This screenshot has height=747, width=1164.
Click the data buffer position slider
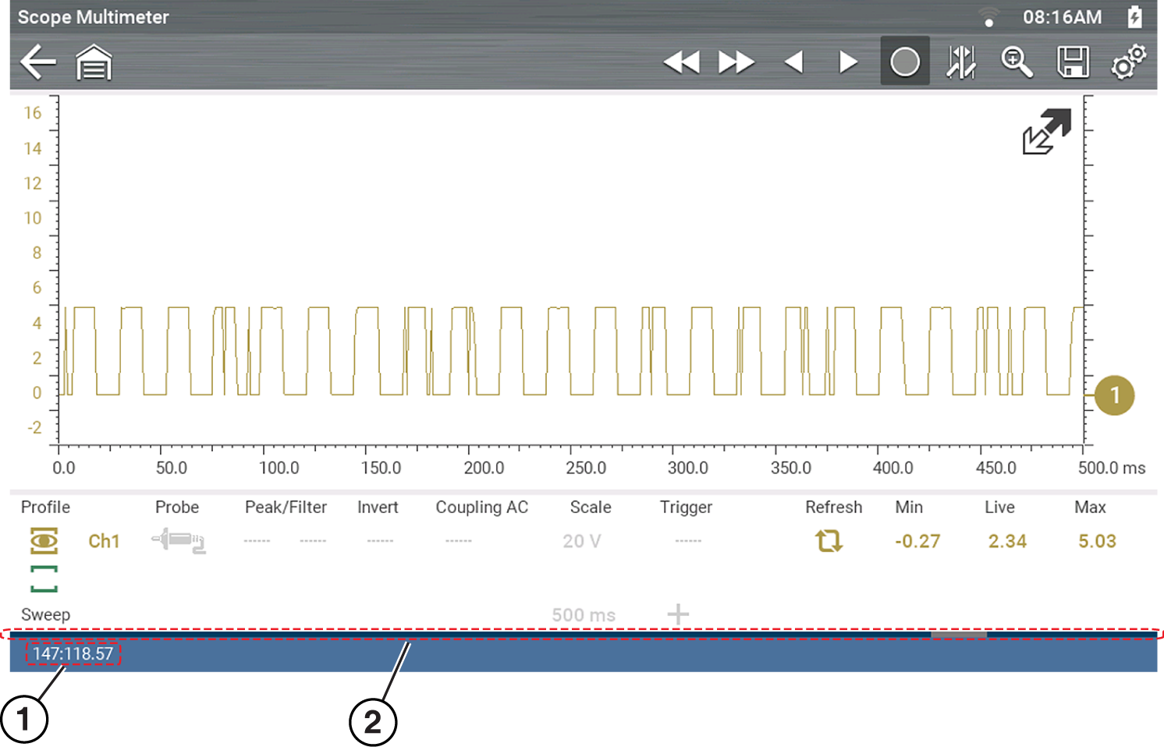pos(959,635)
